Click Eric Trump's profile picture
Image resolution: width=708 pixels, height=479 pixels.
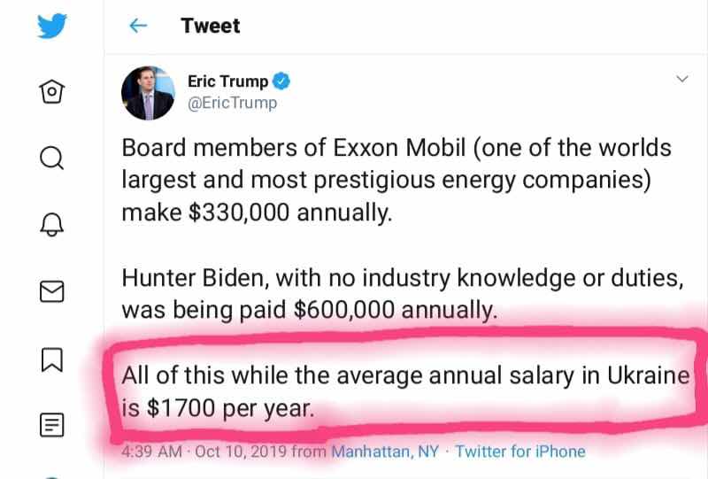(148, 92)
